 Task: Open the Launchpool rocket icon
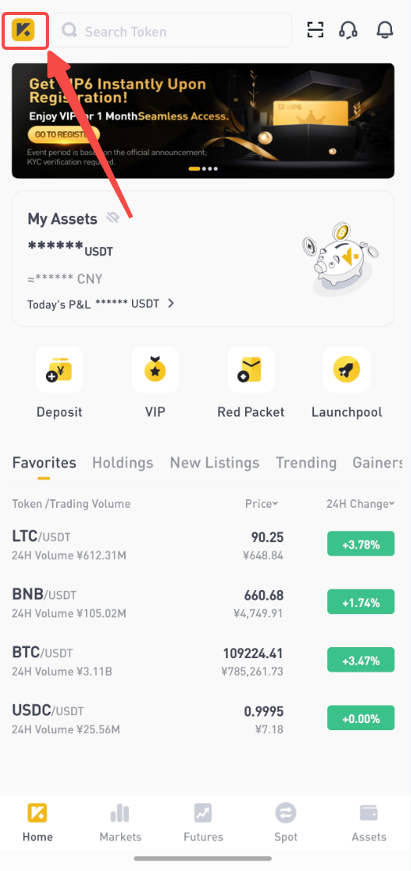pyautogui.click(x=347, y=369)
